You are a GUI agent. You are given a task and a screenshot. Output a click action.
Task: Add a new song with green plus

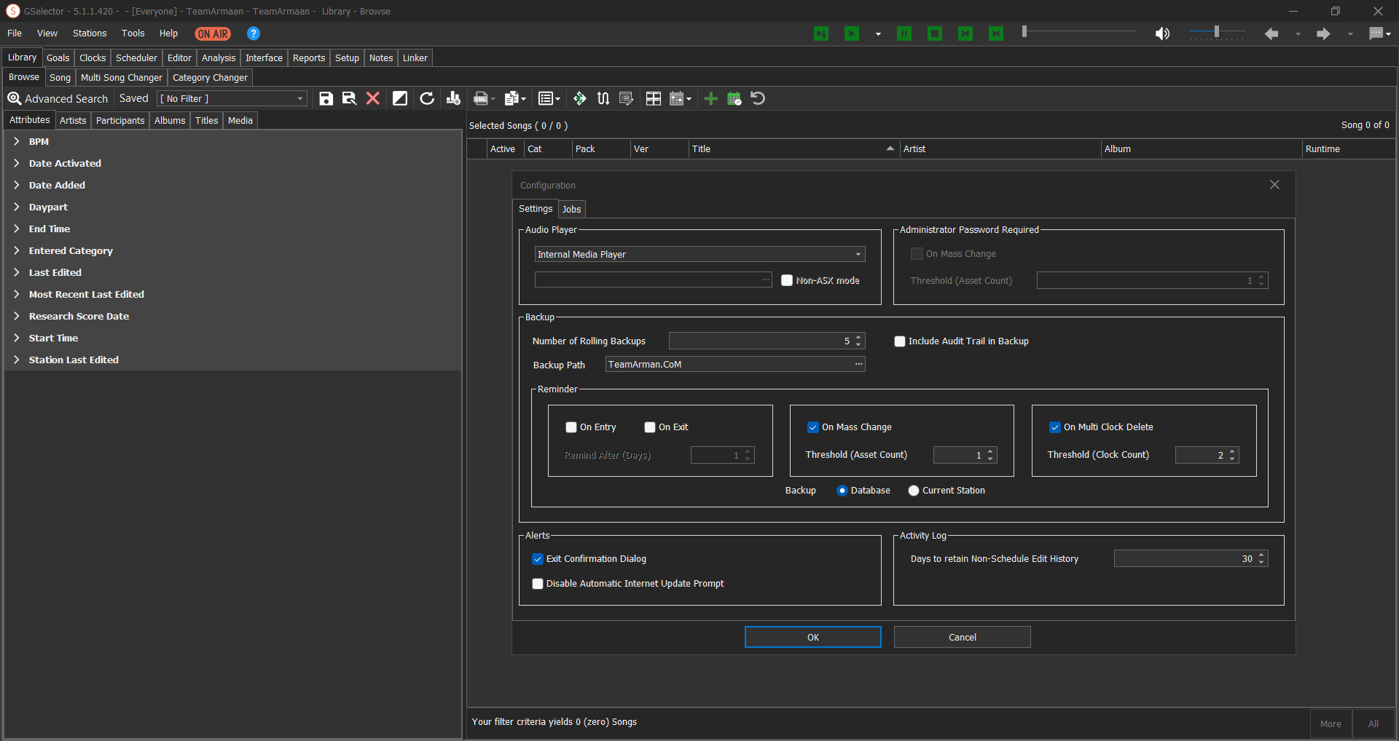tap(711, 98)
